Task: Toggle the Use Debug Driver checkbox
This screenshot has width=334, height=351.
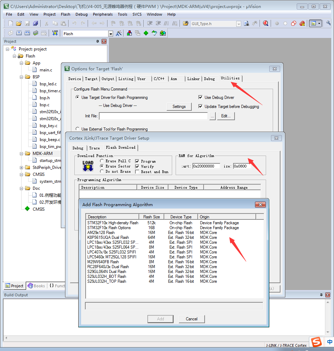Action: click(200, 97)
